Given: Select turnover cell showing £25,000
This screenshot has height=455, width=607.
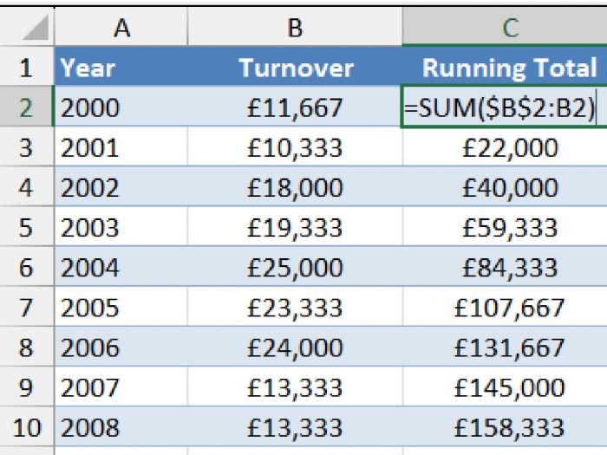Looking at the screenshot, I should coord(295,267).
